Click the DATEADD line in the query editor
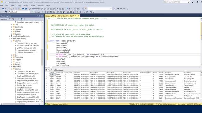202x113 pixels. [x=80, y=54]
